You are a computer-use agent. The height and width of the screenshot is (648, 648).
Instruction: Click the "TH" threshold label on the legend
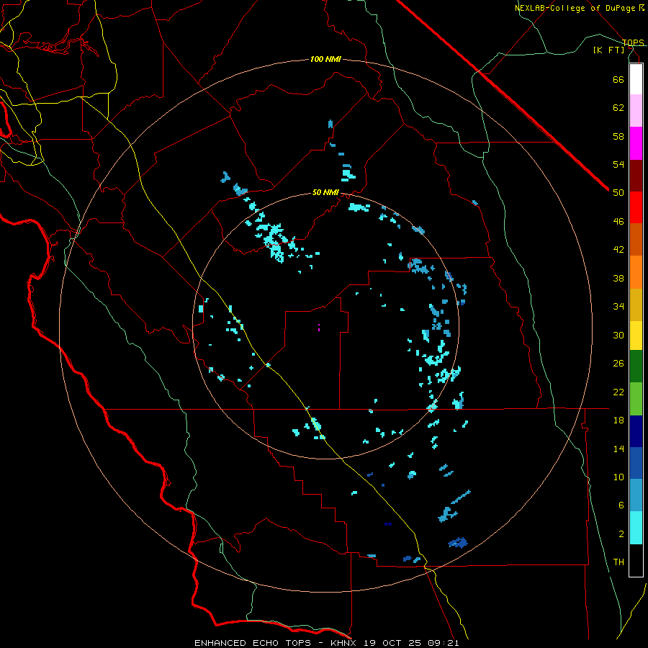pos(618,562)
